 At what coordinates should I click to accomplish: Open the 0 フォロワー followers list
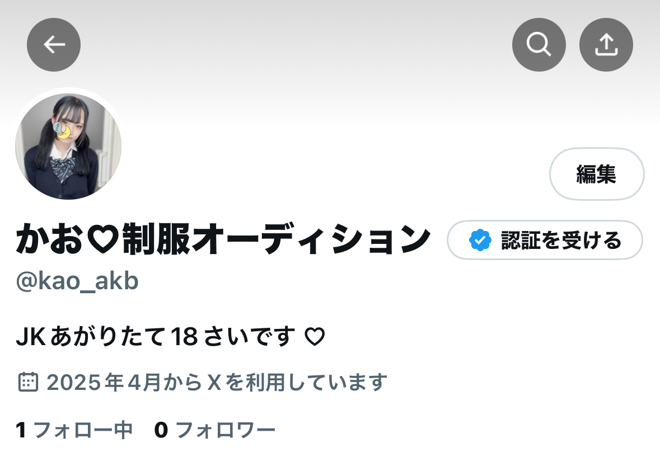pos(214,430)
